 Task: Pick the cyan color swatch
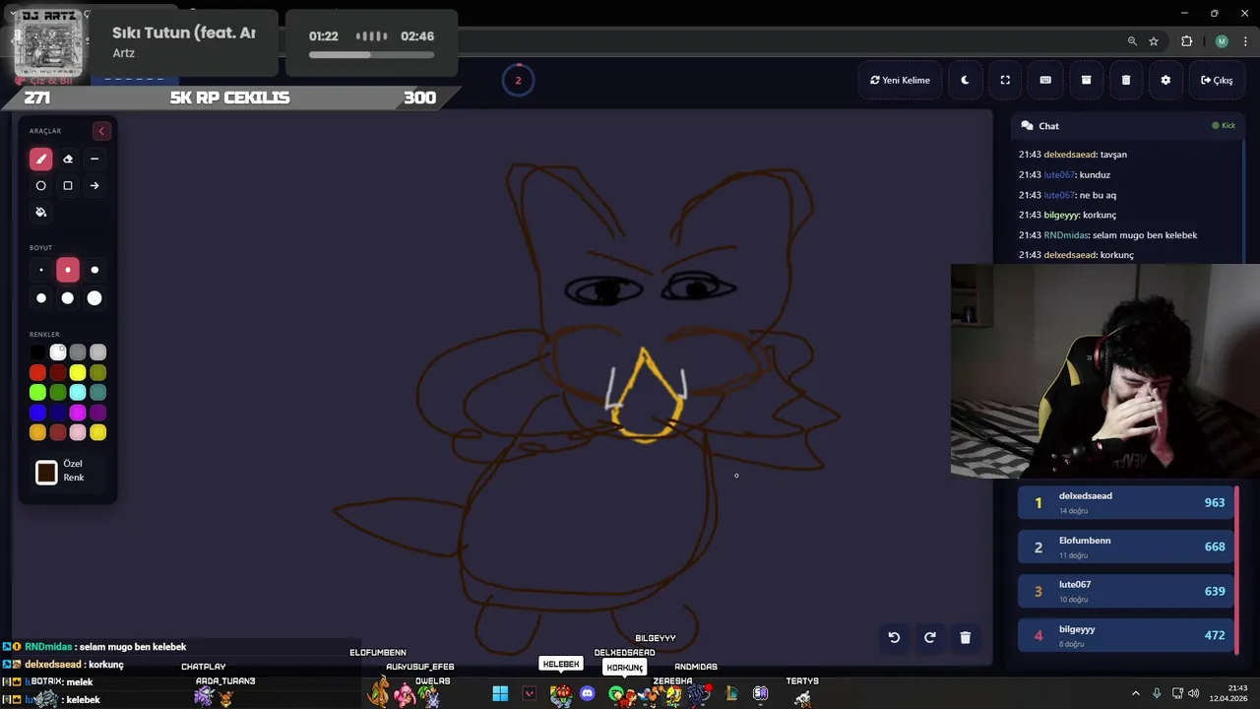(78, 393)
